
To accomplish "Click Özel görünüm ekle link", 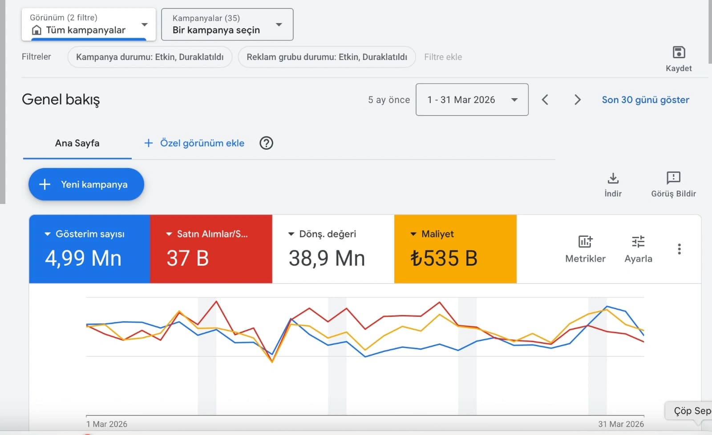I will pyautogui.click(x=202, y=143).
